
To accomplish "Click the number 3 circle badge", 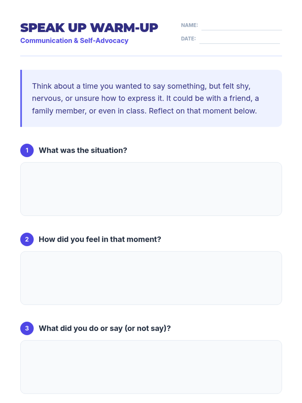I will (x=27, y=328).
